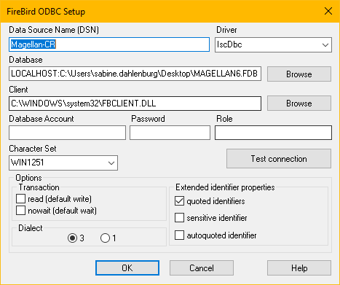Confirm settings with the OK button
Viewport: 340px width, 285px height.
coord(127,268)
